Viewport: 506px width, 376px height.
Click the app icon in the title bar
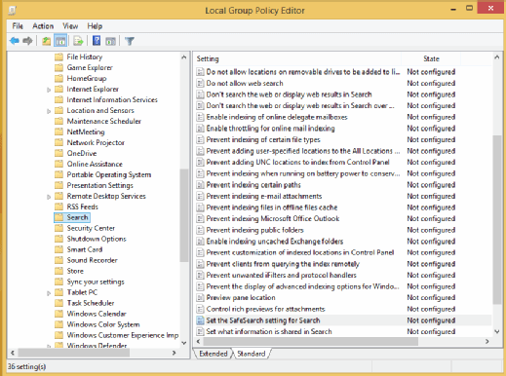(13, 11)
